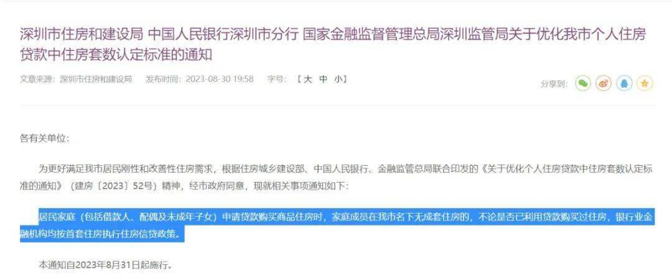The image size is (672, 280).
Task: Click the article title heading
Action: 332,44
